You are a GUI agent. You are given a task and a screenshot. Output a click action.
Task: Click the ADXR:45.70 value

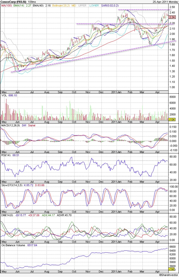click(64, 216)
